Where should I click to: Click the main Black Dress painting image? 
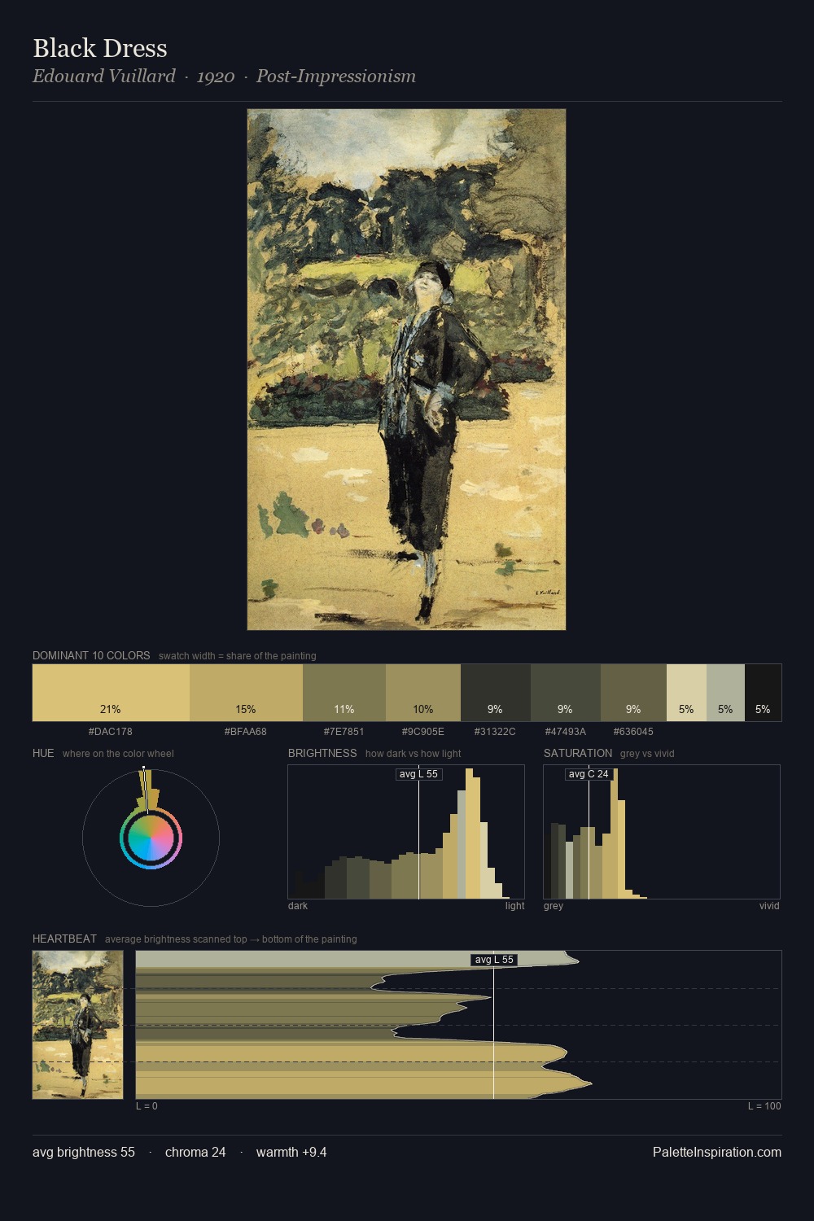coord(406,370)
